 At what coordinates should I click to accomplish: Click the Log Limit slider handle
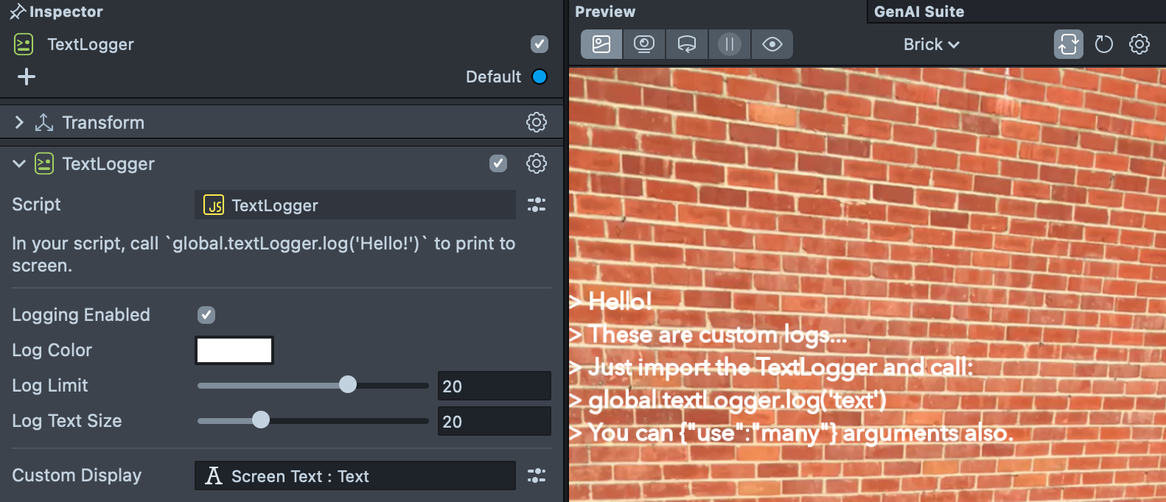348,384
